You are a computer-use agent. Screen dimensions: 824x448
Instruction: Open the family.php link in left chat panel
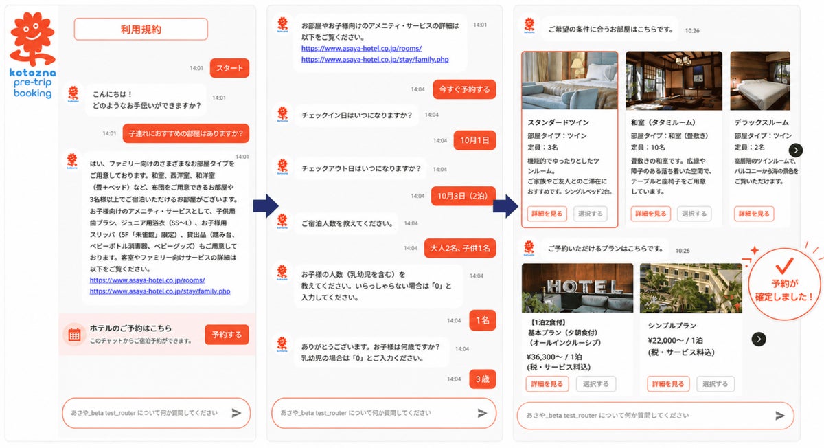coord(159,291)
